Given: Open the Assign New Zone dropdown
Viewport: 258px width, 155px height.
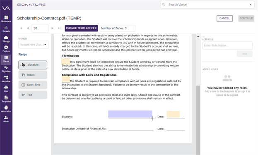Looking at the screenshot, I should click(x=34, y=45).
